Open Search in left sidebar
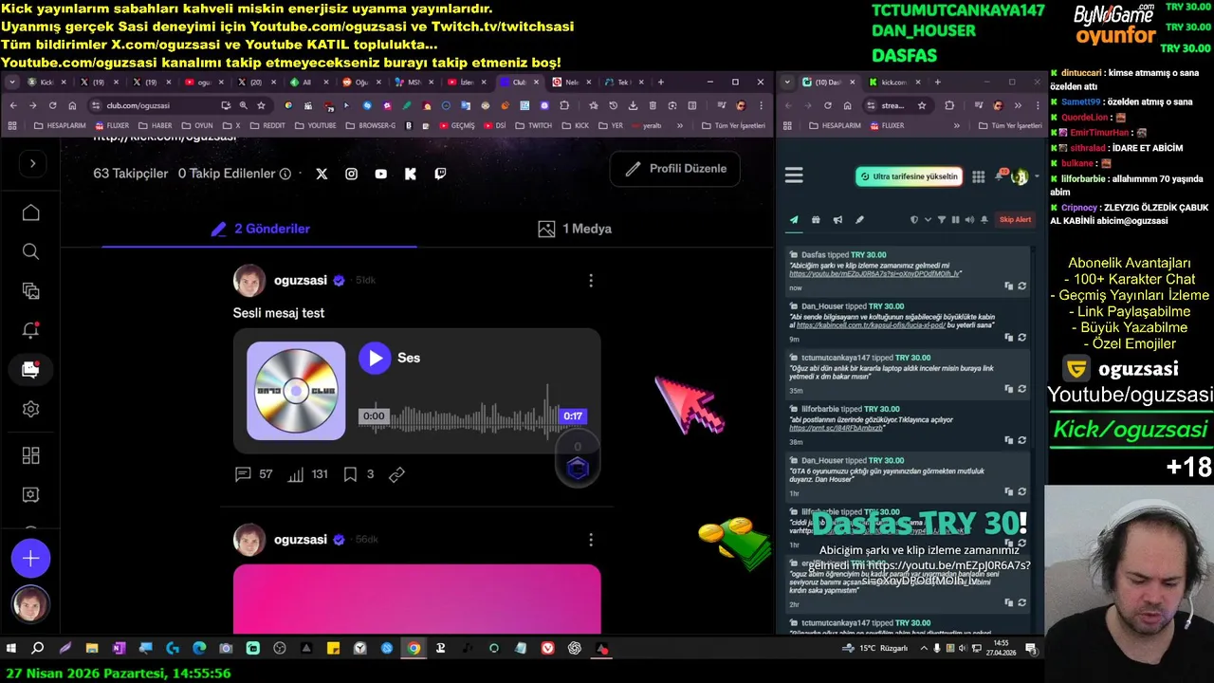This screenshot has height=683, width=1214. (31, 251)
